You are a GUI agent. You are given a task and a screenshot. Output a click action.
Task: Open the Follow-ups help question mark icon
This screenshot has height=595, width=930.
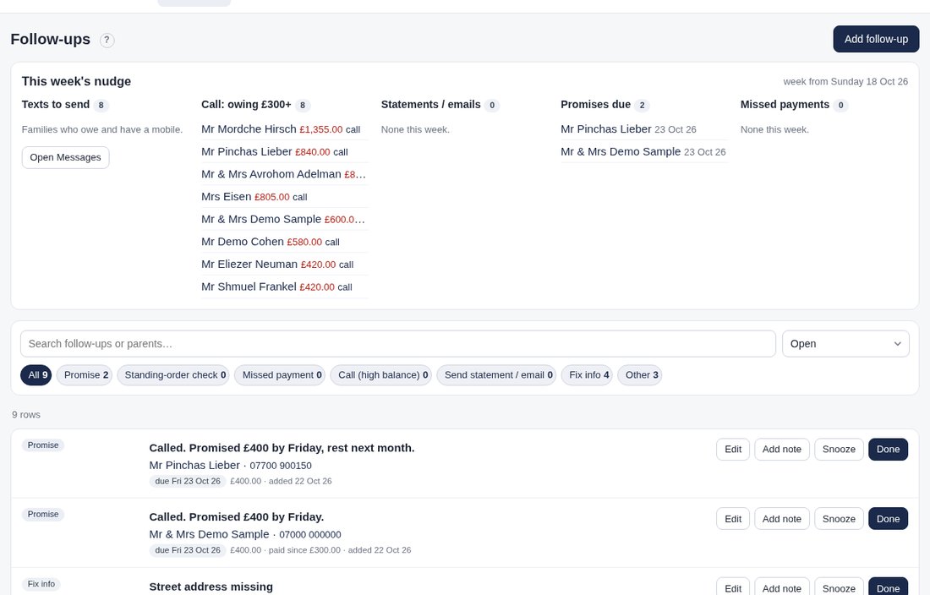click(x=107, y=41)
